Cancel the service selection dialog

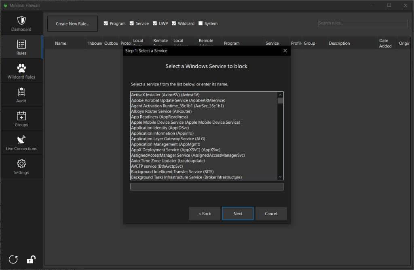click(271, 214)
